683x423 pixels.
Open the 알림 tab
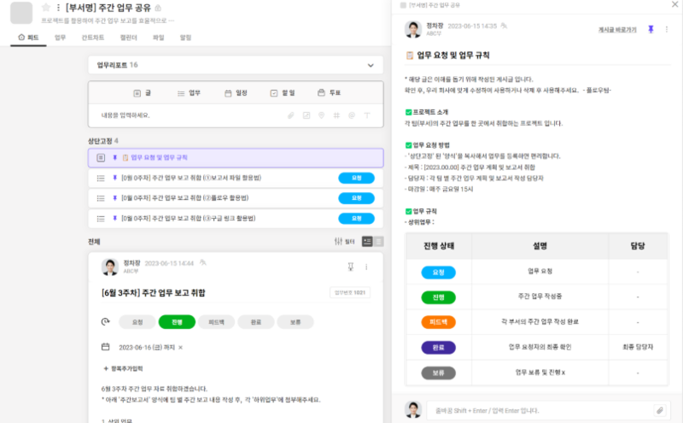(x=185, y=38)
